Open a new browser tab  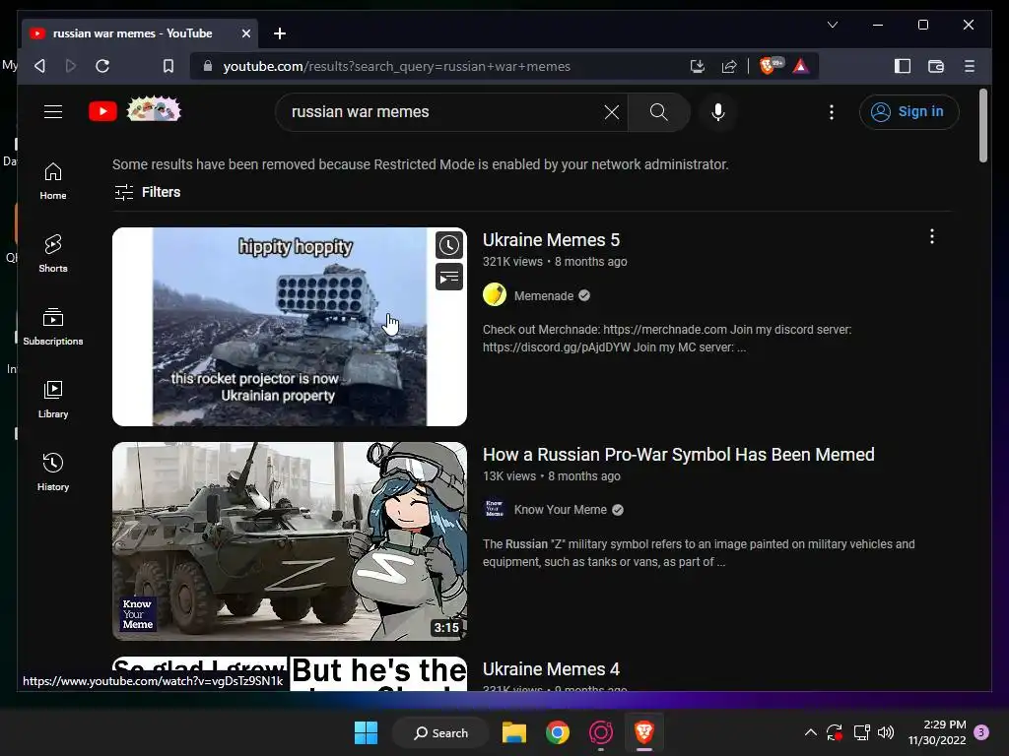pos(279,33)
